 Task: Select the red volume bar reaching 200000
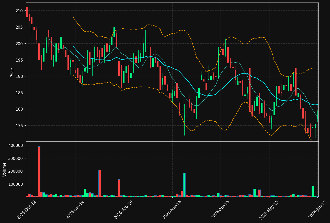[100, 183]
